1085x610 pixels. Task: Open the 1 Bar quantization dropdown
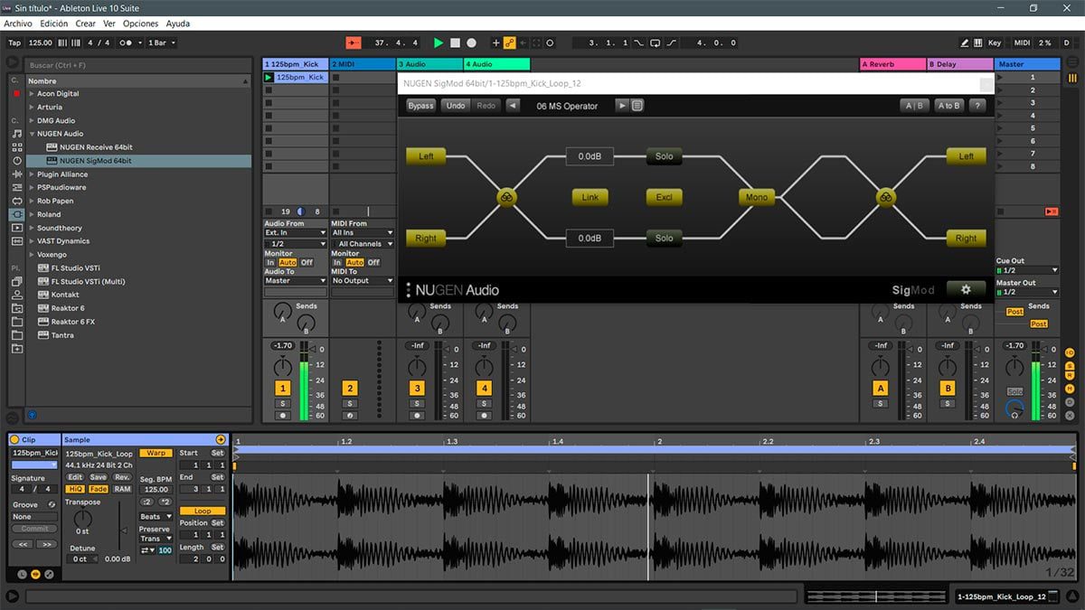click(162, 42)
